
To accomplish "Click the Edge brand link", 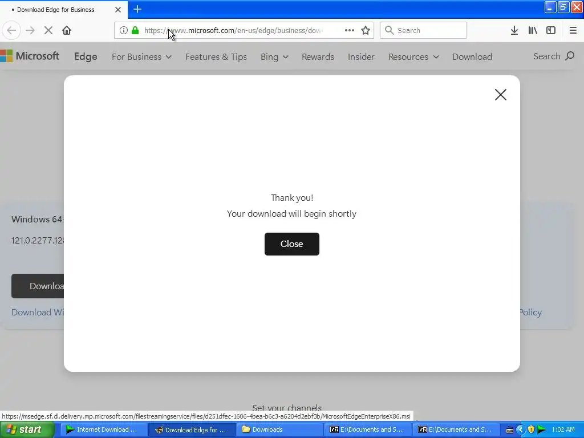I will (86, 56).
